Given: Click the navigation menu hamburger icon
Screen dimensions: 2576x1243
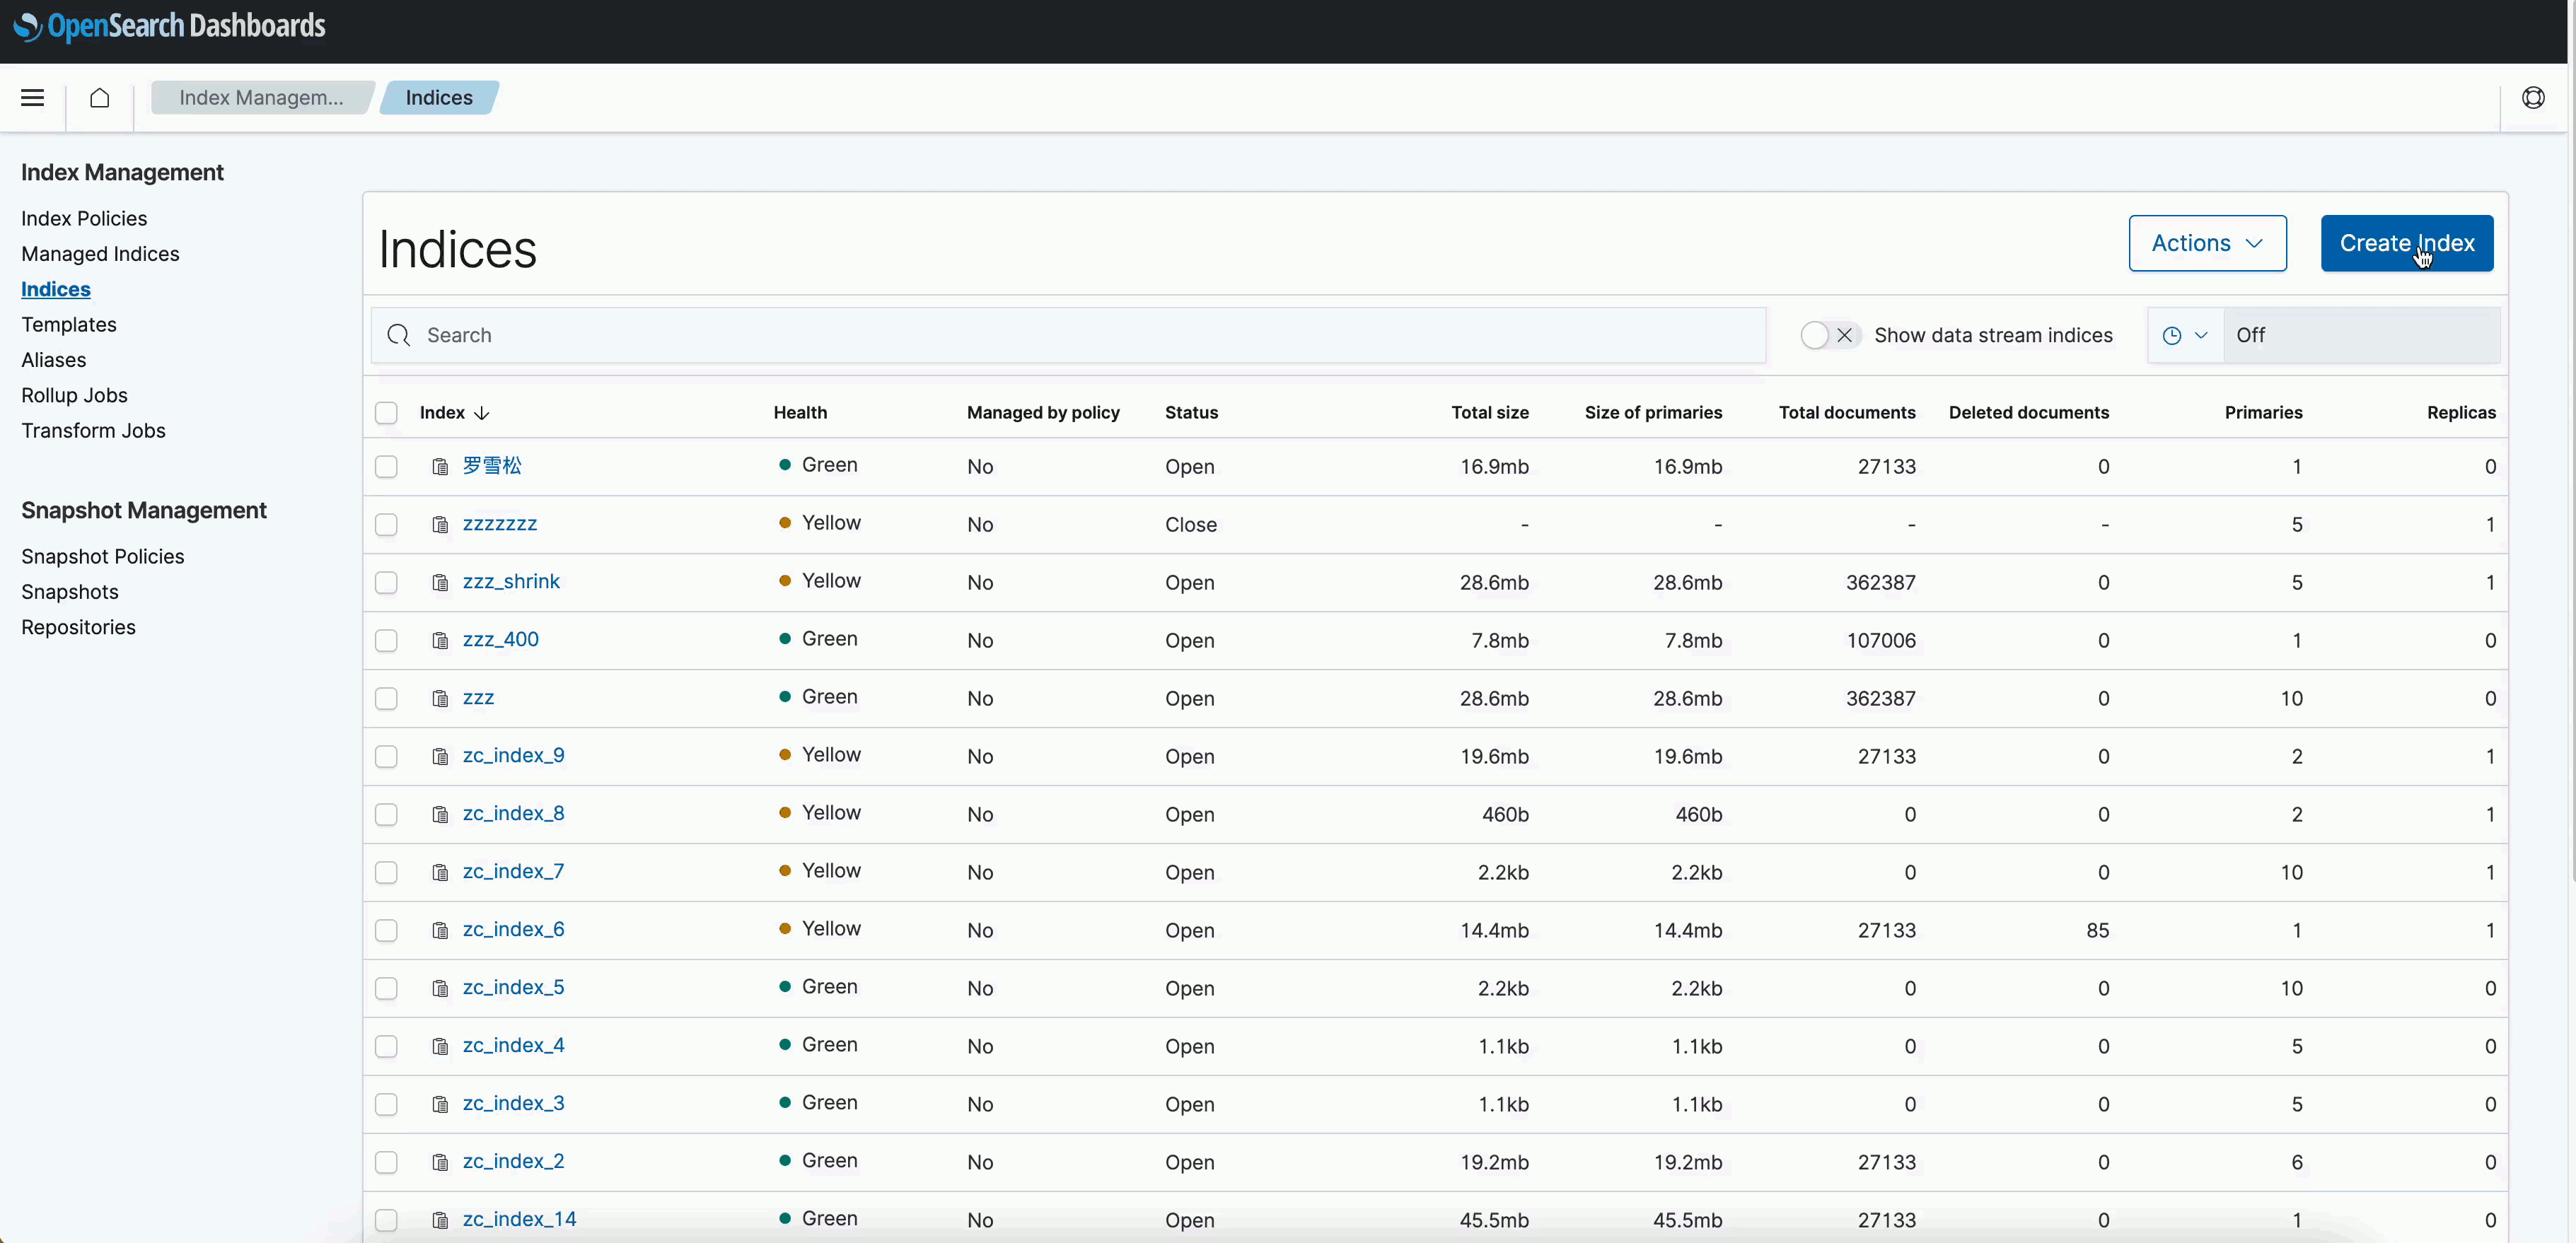Looking at the screenshot, I should pos(31,97).
